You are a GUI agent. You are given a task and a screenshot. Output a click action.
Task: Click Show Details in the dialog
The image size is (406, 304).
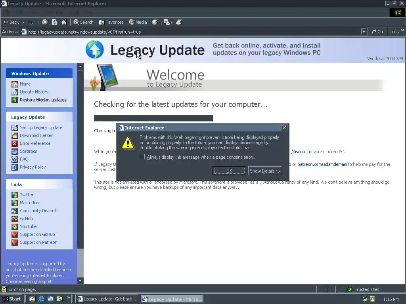[264, 171]
